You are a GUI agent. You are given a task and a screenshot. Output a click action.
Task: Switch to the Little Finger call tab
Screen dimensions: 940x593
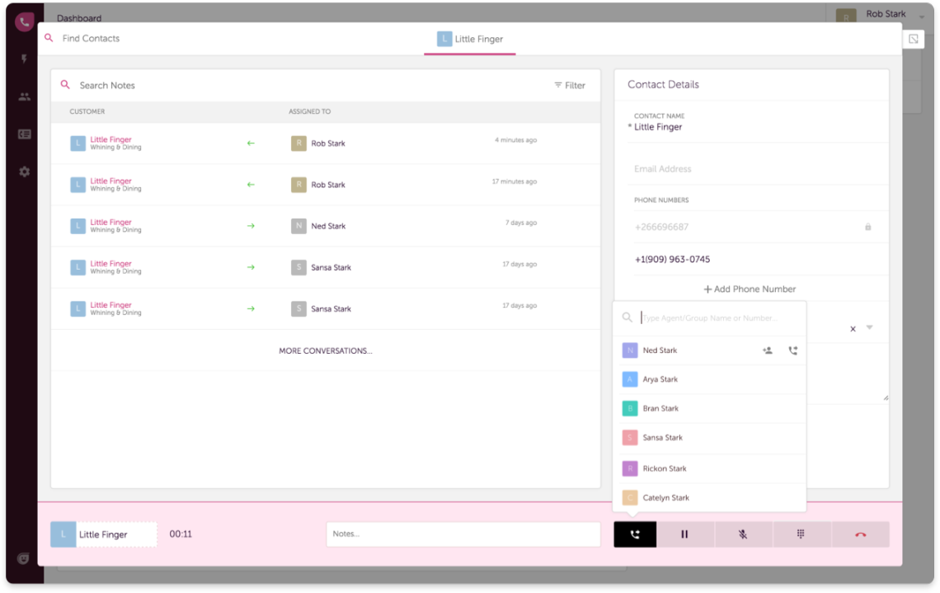pyautogui.click(x=469, y=38)
